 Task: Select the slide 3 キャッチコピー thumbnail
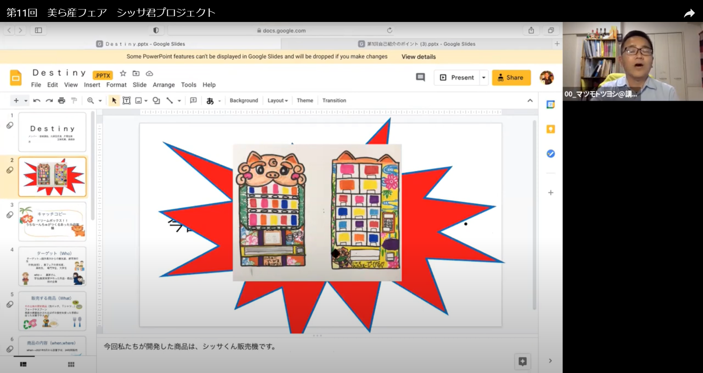pos(52,222)
